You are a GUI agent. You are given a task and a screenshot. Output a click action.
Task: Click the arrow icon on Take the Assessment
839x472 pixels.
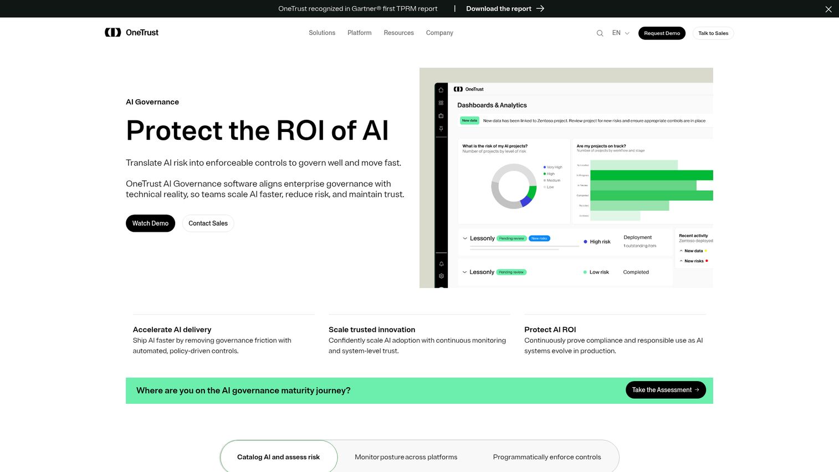697,390
